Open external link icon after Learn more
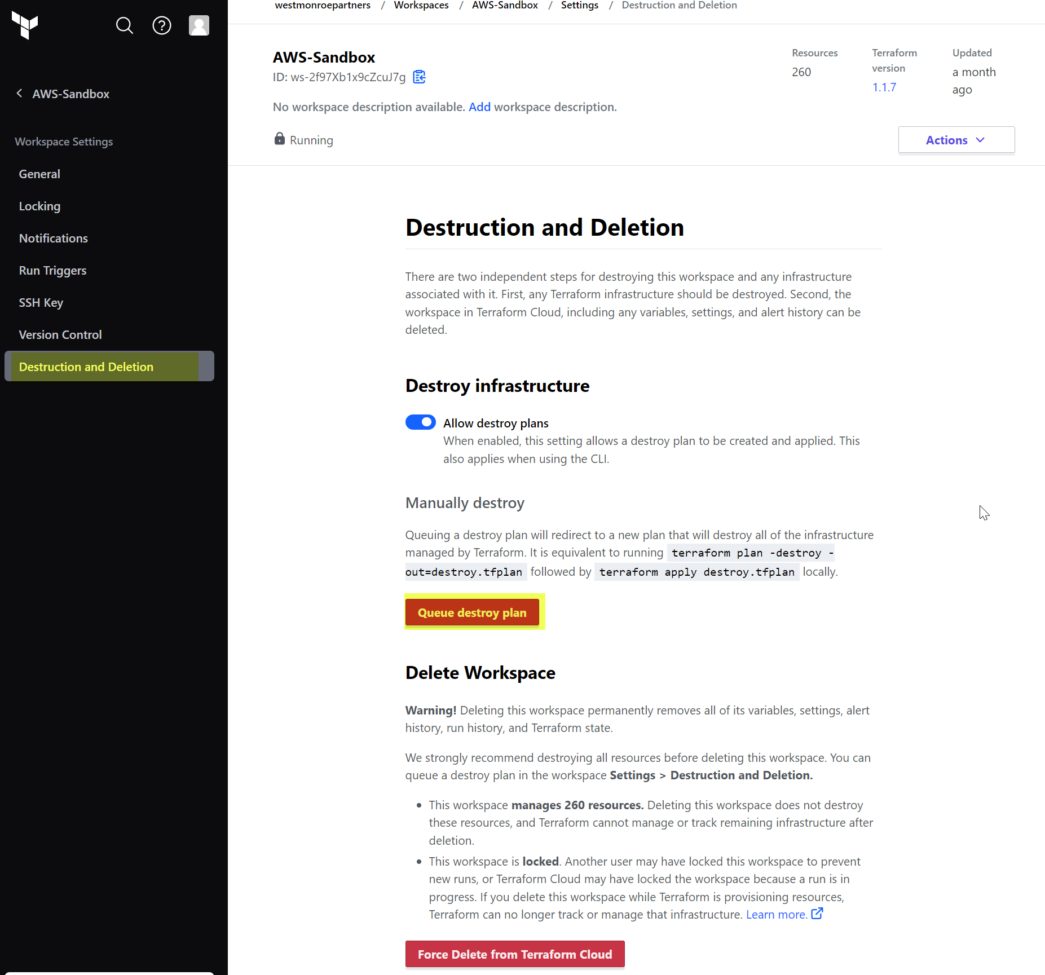1045x975 pixels. (x=817, y=914)
